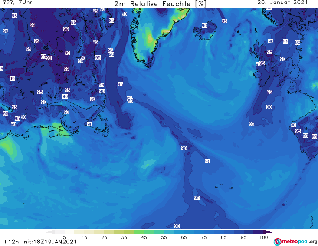This screenshot has height=246, width=318.
Task: Click the legend tick label '85'
Action: click(224, 237)
